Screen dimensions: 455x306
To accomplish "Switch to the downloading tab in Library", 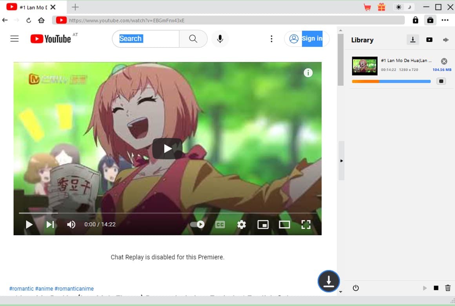I will pos(412,40).
